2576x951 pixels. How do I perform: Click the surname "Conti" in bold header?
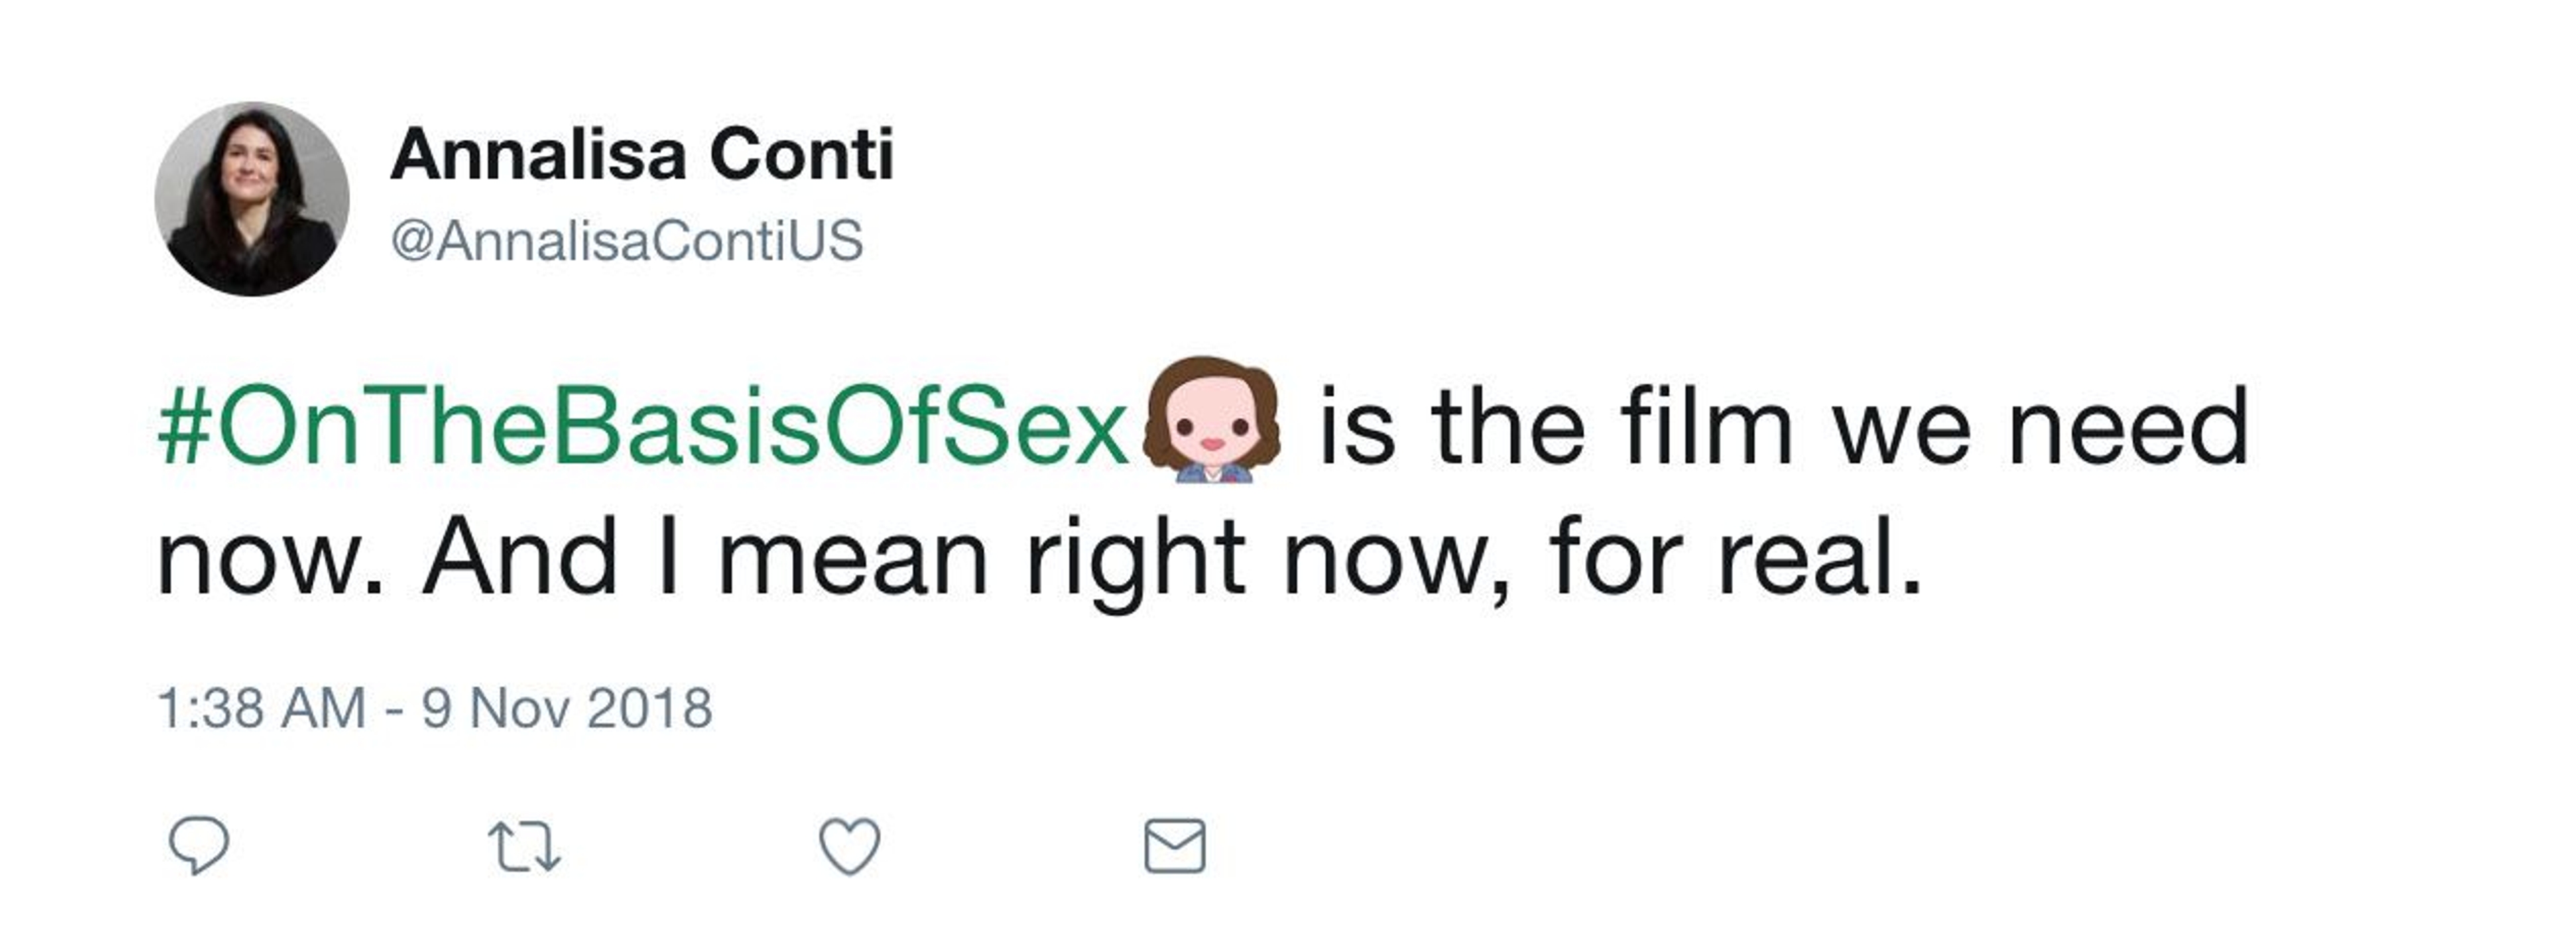(801, 155)
